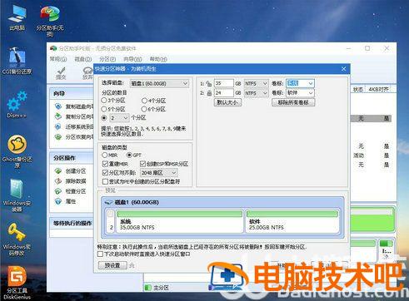Select the 系统 35.00GB partition bar

click(x=179, y=221)
